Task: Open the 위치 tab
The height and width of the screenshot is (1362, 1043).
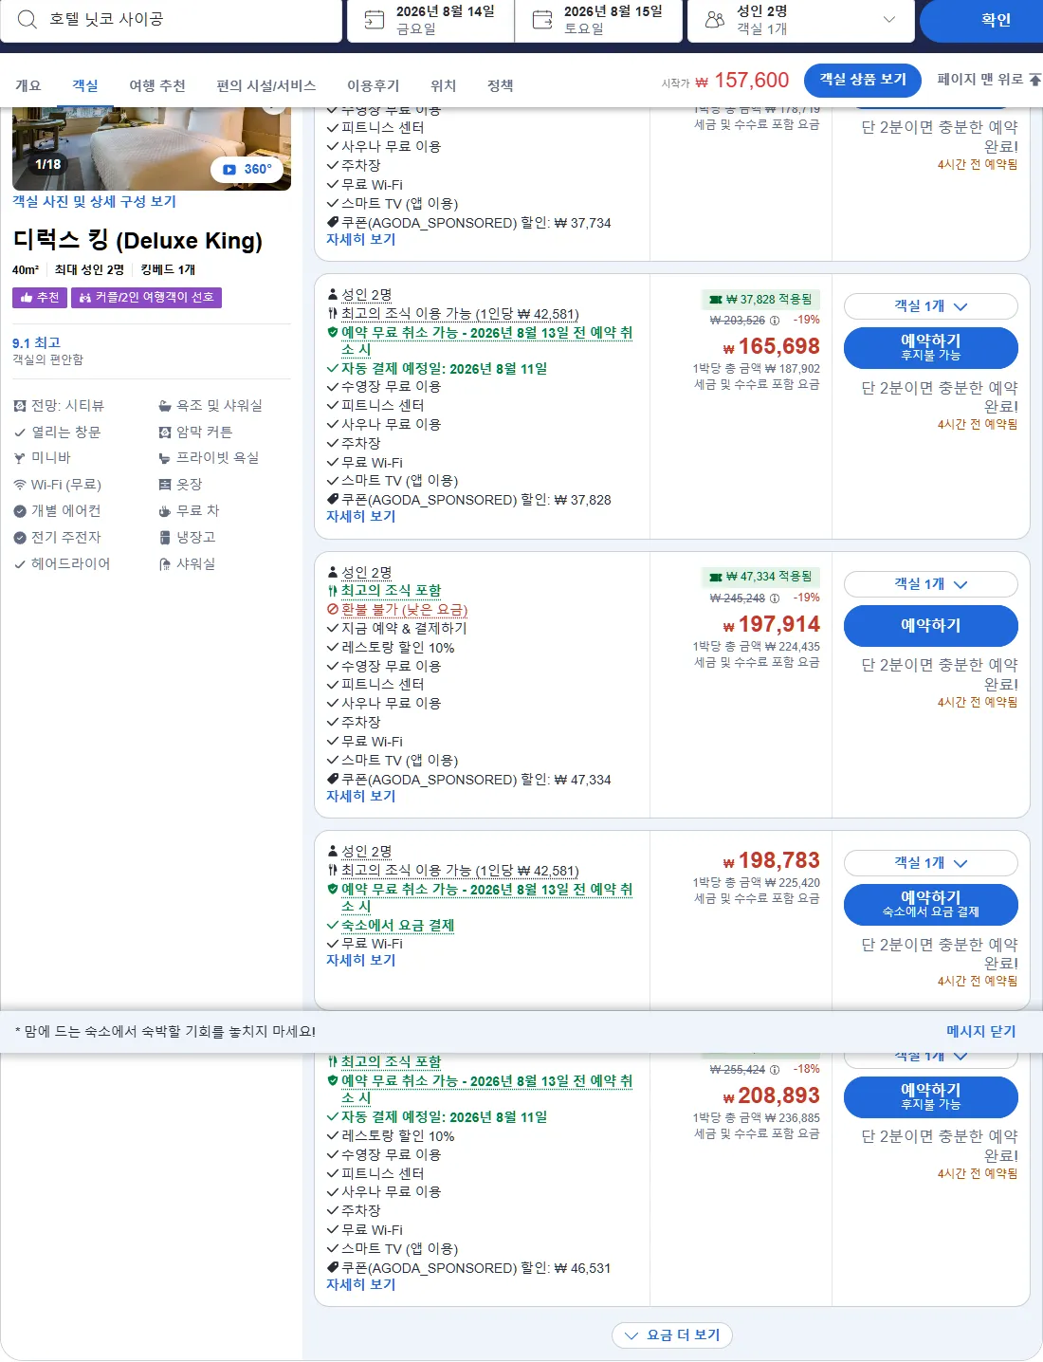Action: coord(444,85)
